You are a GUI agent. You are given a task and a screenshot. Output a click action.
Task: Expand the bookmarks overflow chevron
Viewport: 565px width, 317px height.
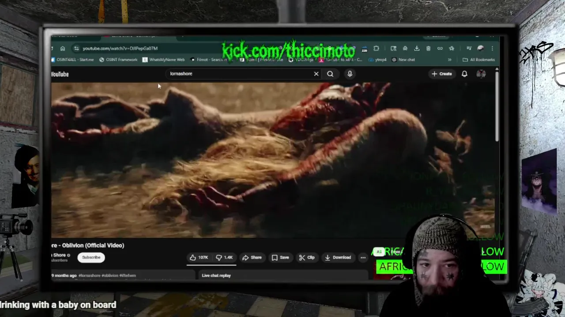pos(449,59)
